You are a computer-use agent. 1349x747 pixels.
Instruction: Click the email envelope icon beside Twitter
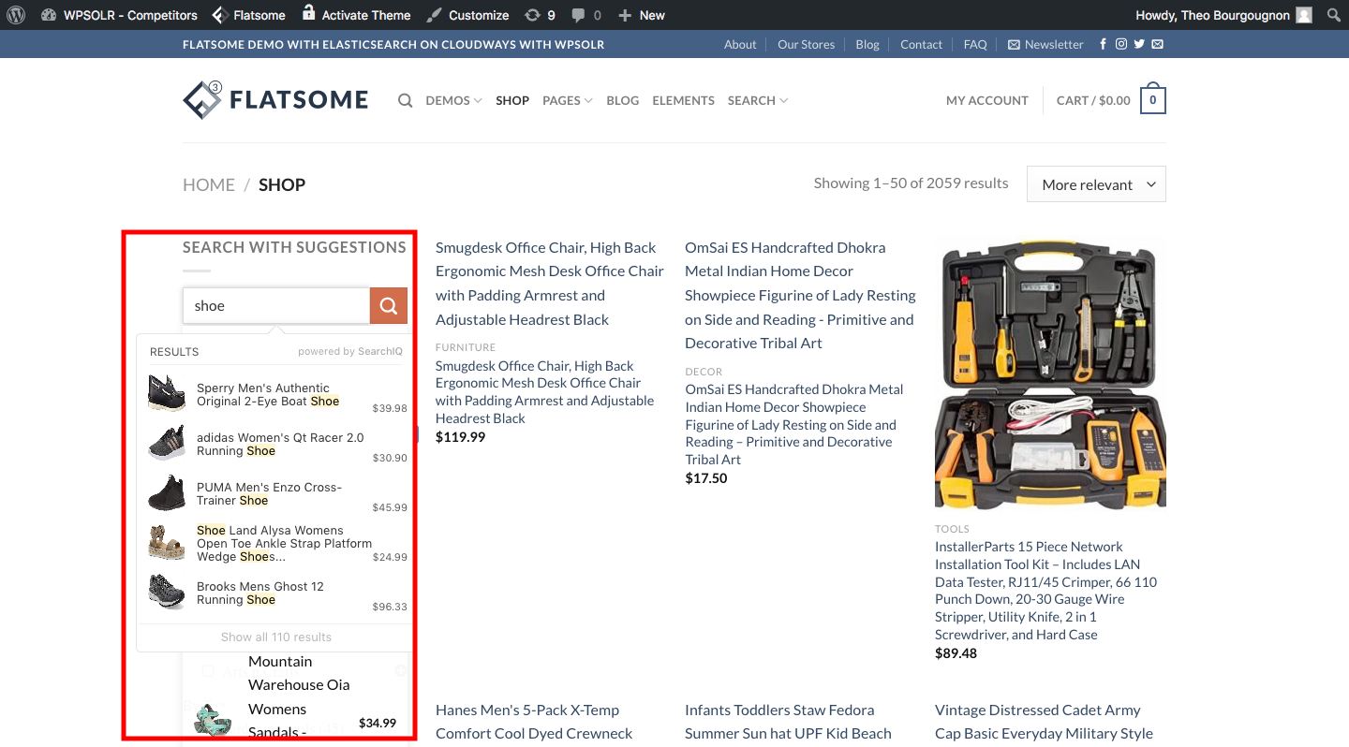point(1158,44)
